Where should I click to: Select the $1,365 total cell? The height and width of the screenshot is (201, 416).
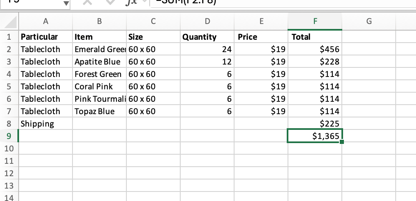click(x=314, y=136)
